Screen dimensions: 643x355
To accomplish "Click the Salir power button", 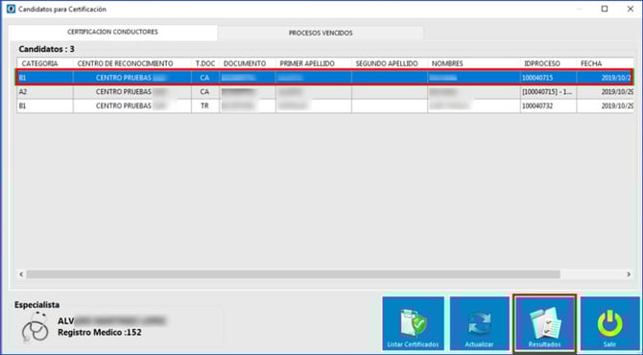I will [609, 323].
